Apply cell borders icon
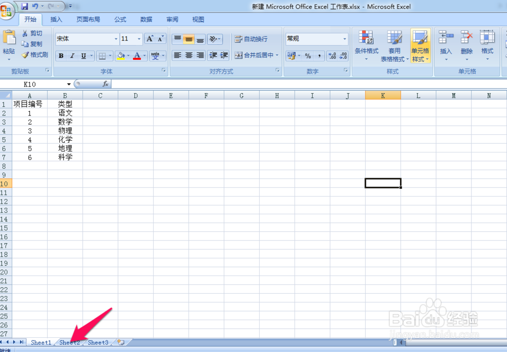Viewport: 507px width, 352px height. pos(102,56)
